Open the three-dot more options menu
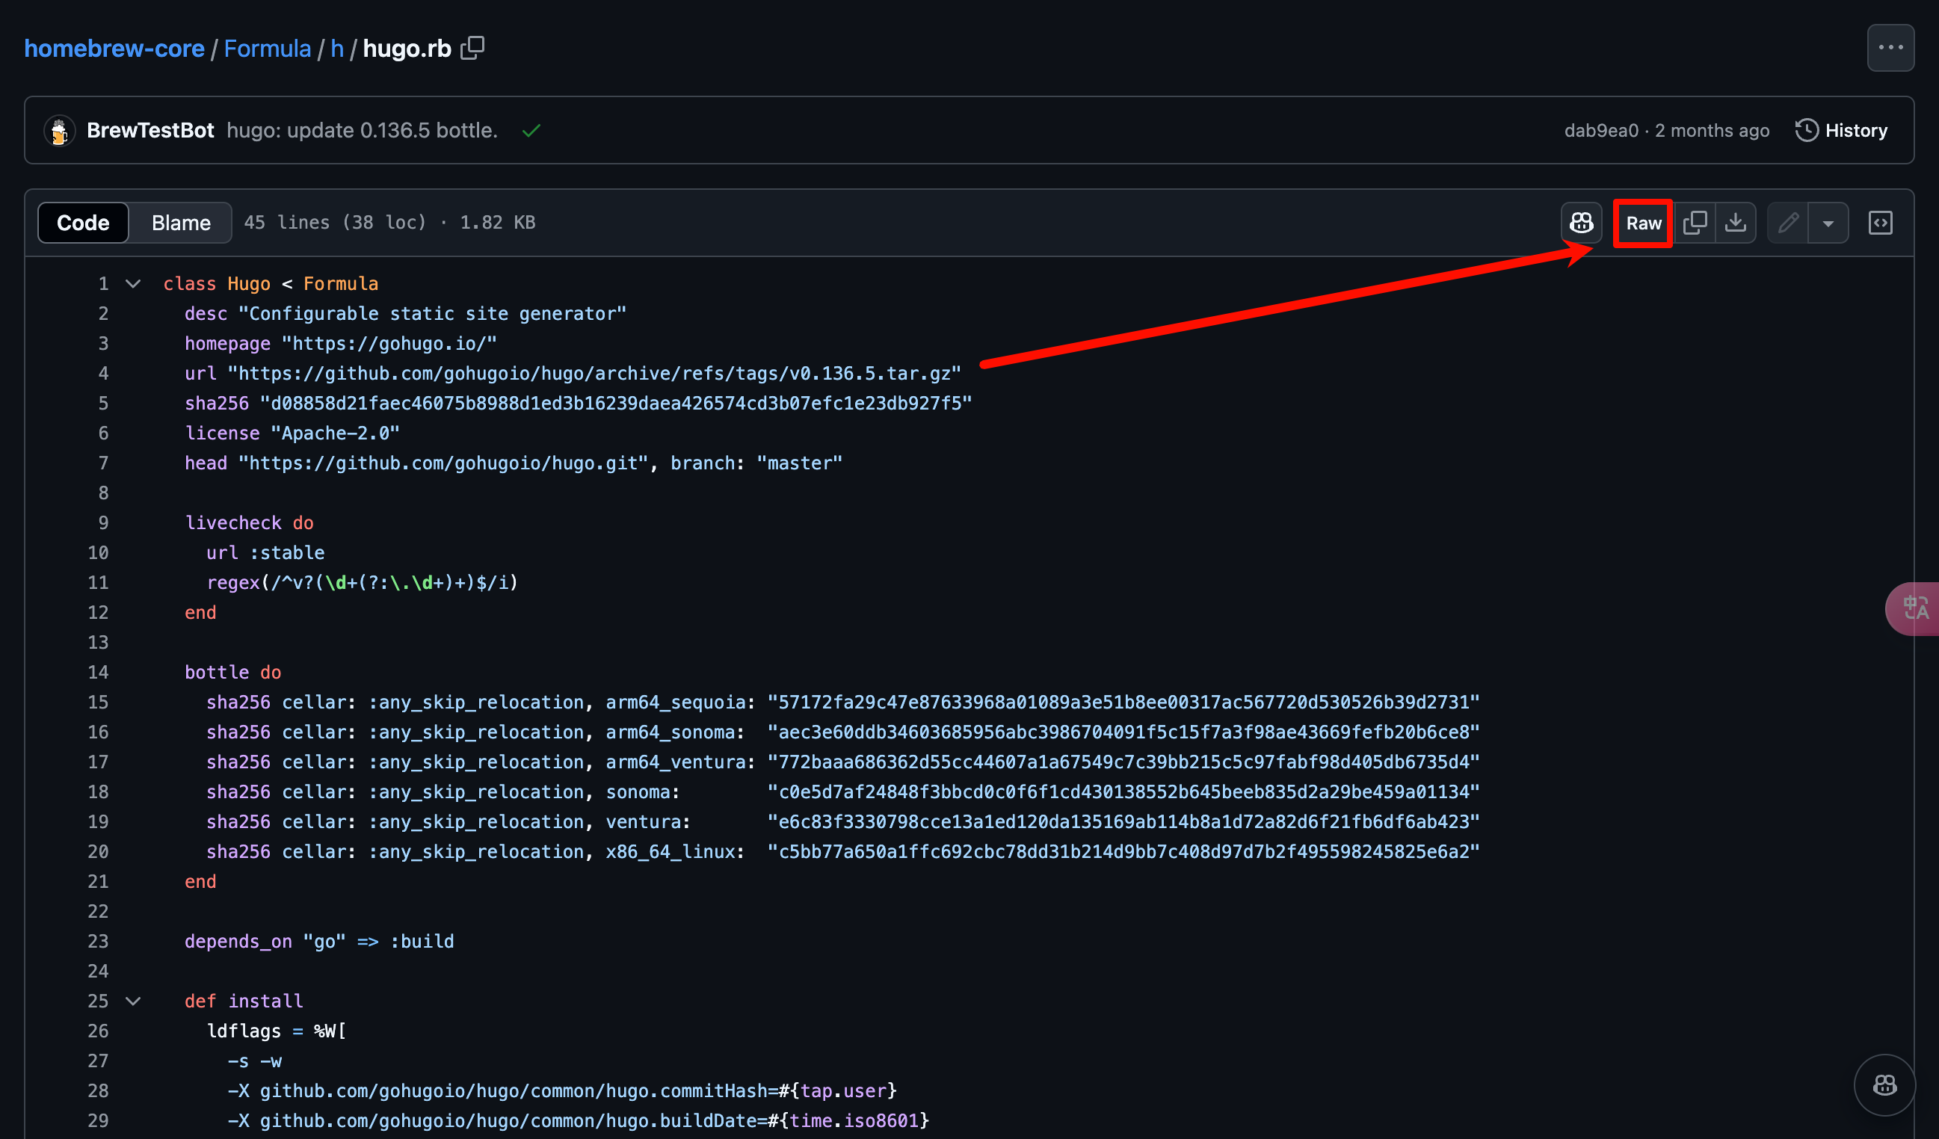 coord(1890,48)
